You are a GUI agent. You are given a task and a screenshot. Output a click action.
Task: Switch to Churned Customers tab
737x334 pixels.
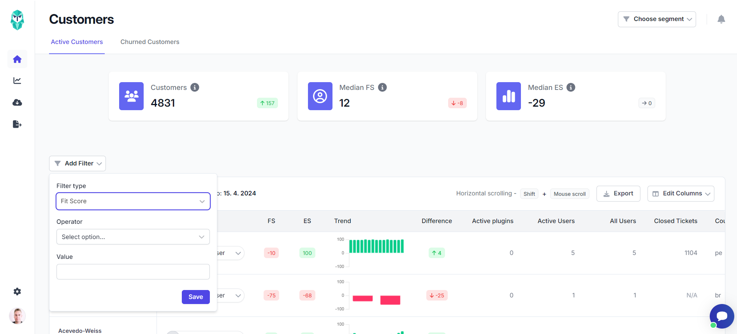coord(150,42)
